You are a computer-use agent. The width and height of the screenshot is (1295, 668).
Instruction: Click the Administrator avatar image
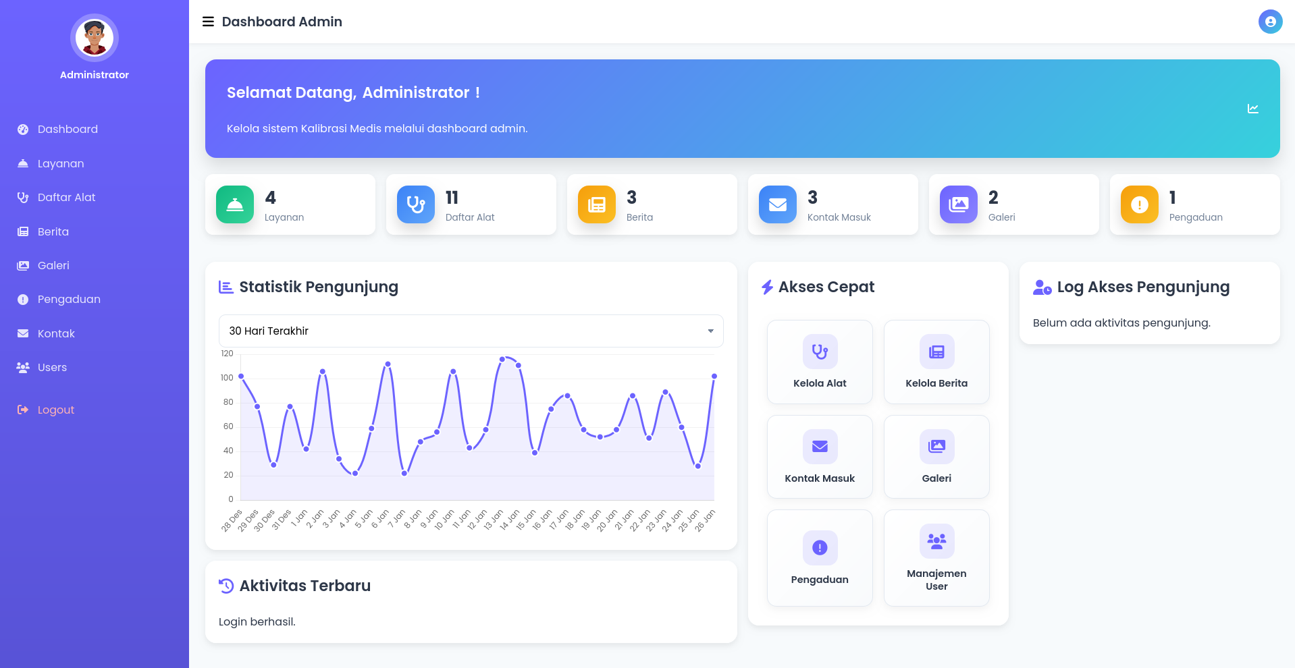(95, 38)
